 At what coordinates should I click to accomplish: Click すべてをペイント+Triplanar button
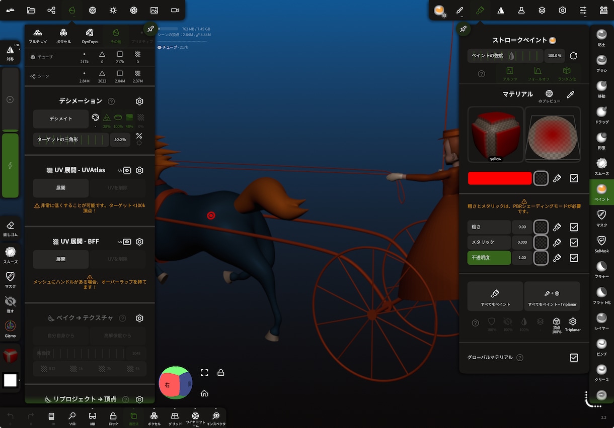tap(552, 297)
